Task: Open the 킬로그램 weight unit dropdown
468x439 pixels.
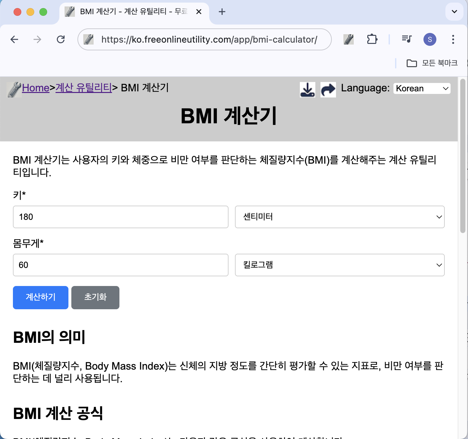Action: pos(340,265)
